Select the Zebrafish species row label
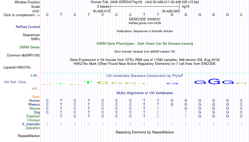 coord(33,128)
